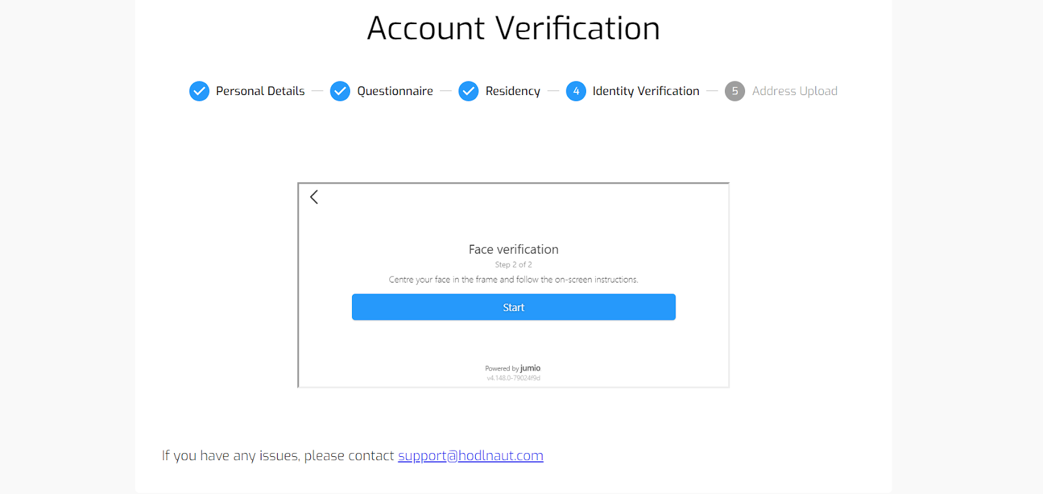Click the jumio version number text
The height and width of the screenshot is (494, 1043).
click(x=513, y=378)
